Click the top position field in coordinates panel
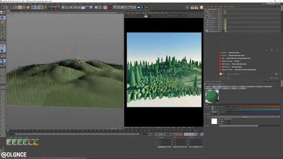The width and height of the screenshot is (283, 159). (164, 140)
